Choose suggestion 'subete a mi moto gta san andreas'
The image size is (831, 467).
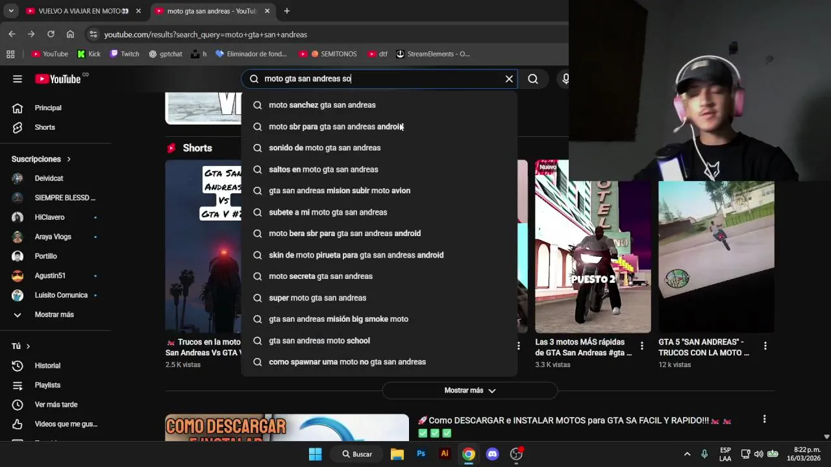click(x=379, y=212)
